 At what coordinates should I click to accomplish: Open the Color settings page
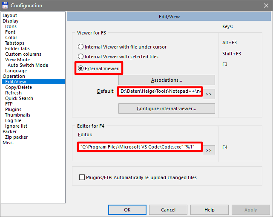pyautogui.click(x=11, y=37)
